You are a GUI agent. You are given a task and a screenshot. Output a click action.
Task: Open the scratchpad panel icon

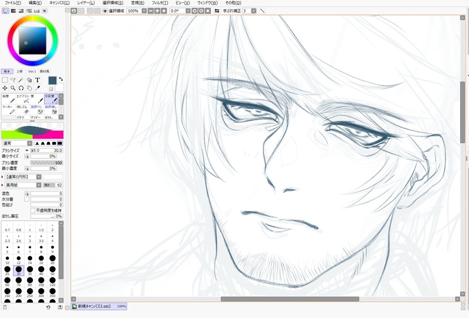click(45, 11)
